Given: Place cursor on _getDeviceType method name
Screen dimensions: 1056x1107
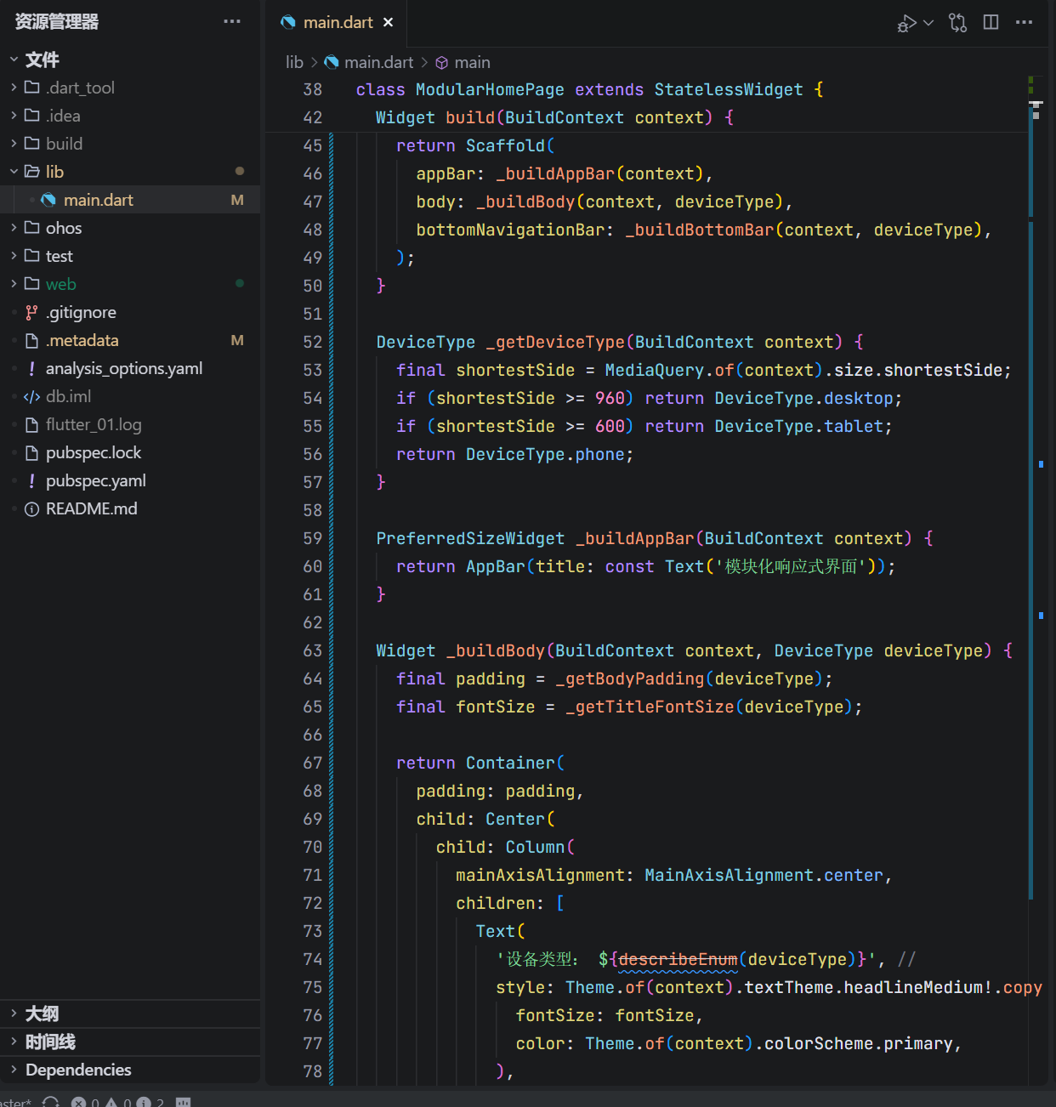Looking at the screenshot, I should point(555,343).
